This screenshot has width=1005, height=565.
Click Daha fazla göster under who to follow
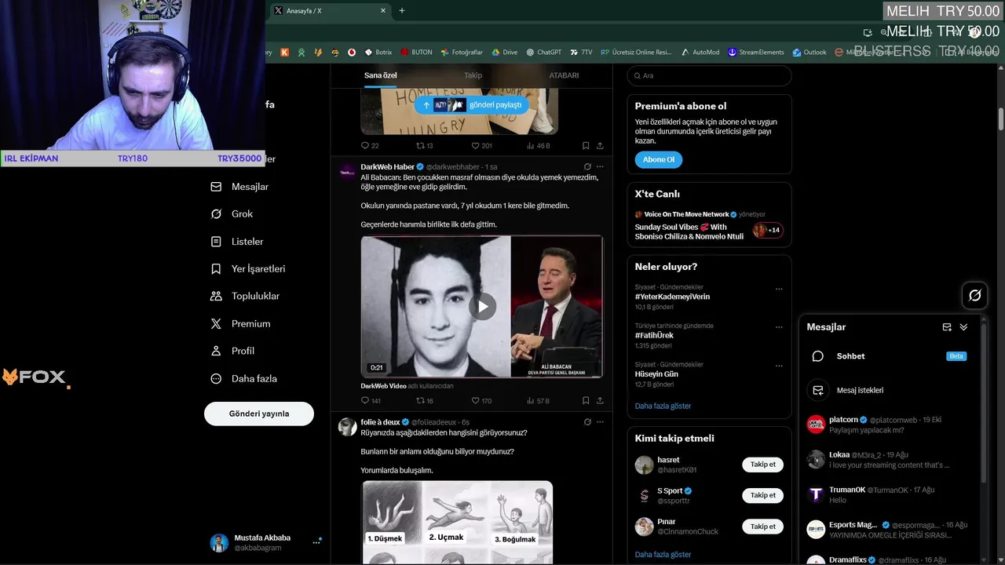click(x=663, y=554)
